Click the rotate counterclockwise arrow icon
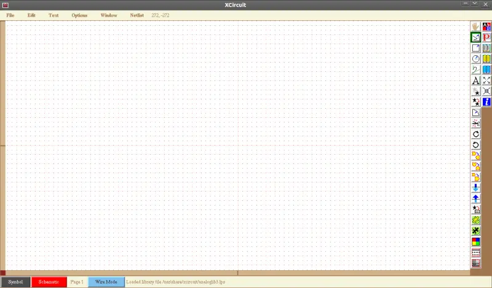This screenshot has height=288, width=492. tap(475, 145)
